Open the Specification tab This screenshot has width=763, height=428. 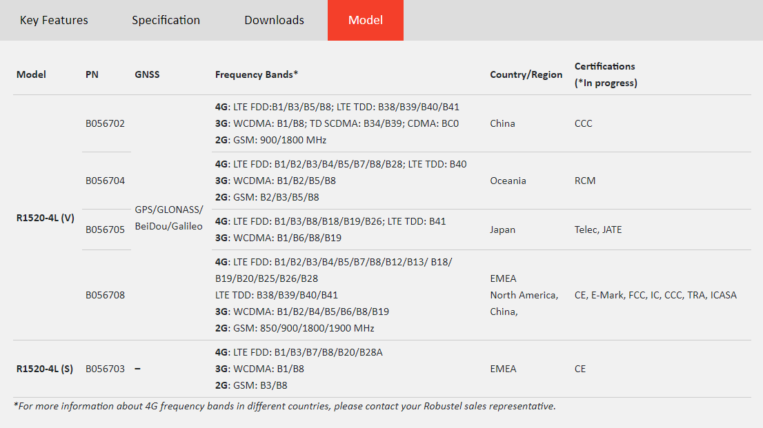tap(166, 20)
